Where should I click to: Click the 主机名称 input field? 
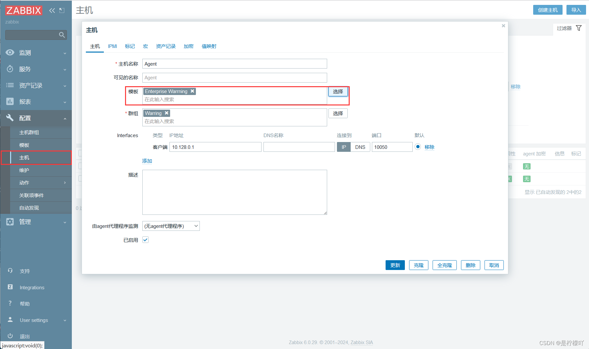pyautogui.click(x=234, y=64)
